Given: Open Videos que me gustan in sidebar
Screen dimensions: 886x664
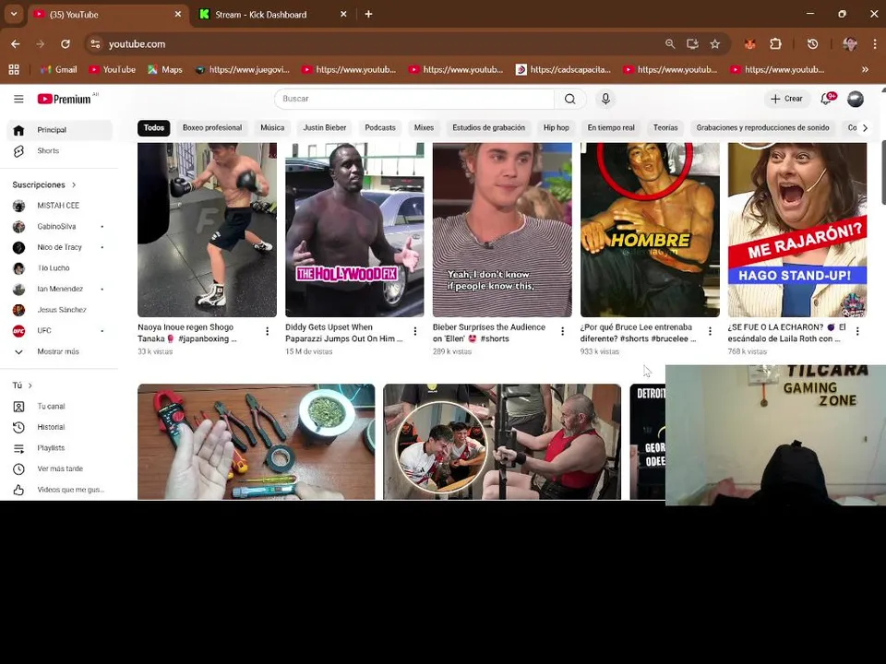Looking at the screenshot, I should coord(59,490).
